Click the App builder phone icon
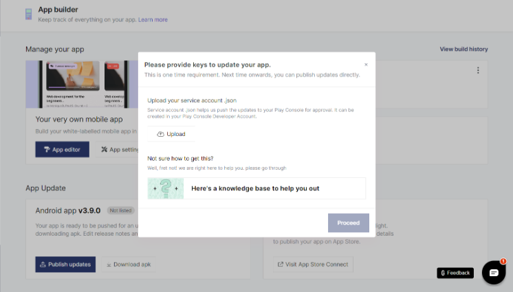This screenshot has height=292, width=513. click(28, 14)
